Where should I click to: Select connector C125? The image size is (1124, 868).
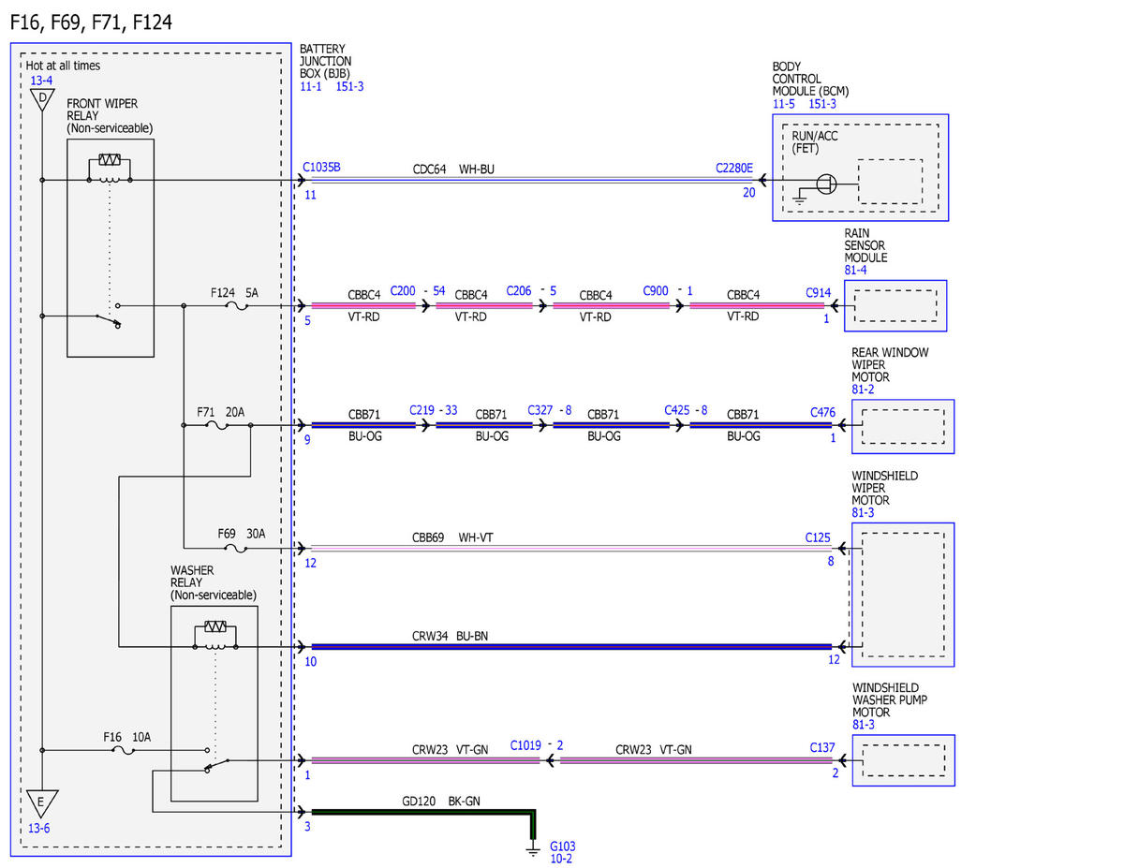819,538
